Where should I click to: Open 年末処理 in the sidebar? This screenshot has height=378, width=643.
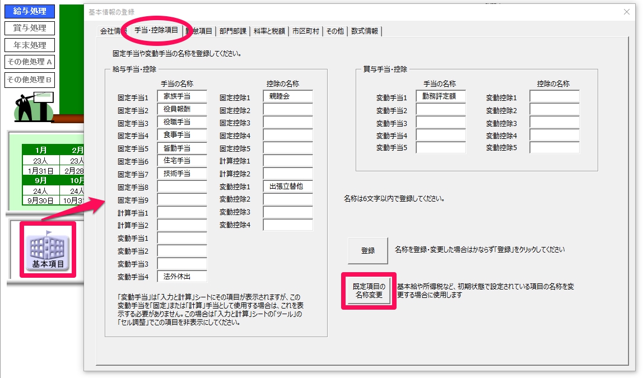[30, 45]
